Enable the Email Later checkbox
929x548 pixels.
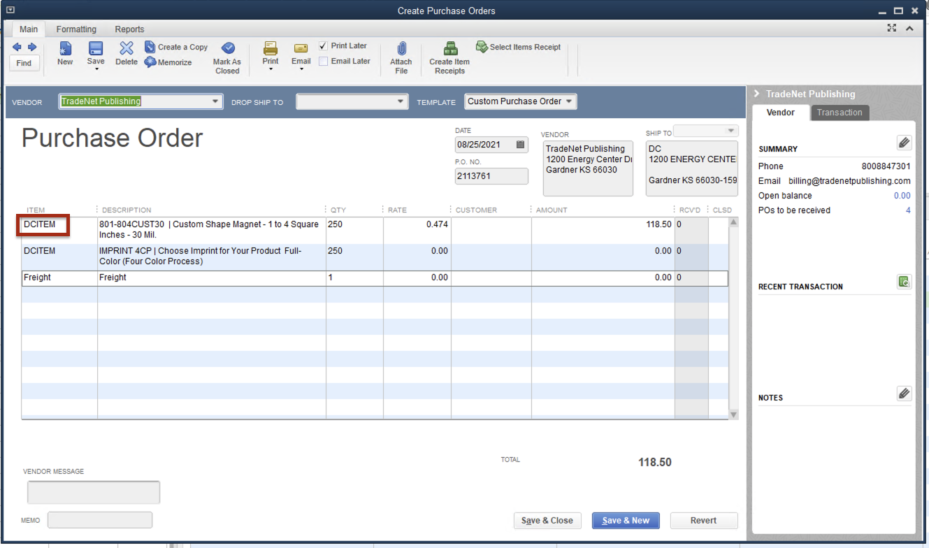click(x=323, y=62)
